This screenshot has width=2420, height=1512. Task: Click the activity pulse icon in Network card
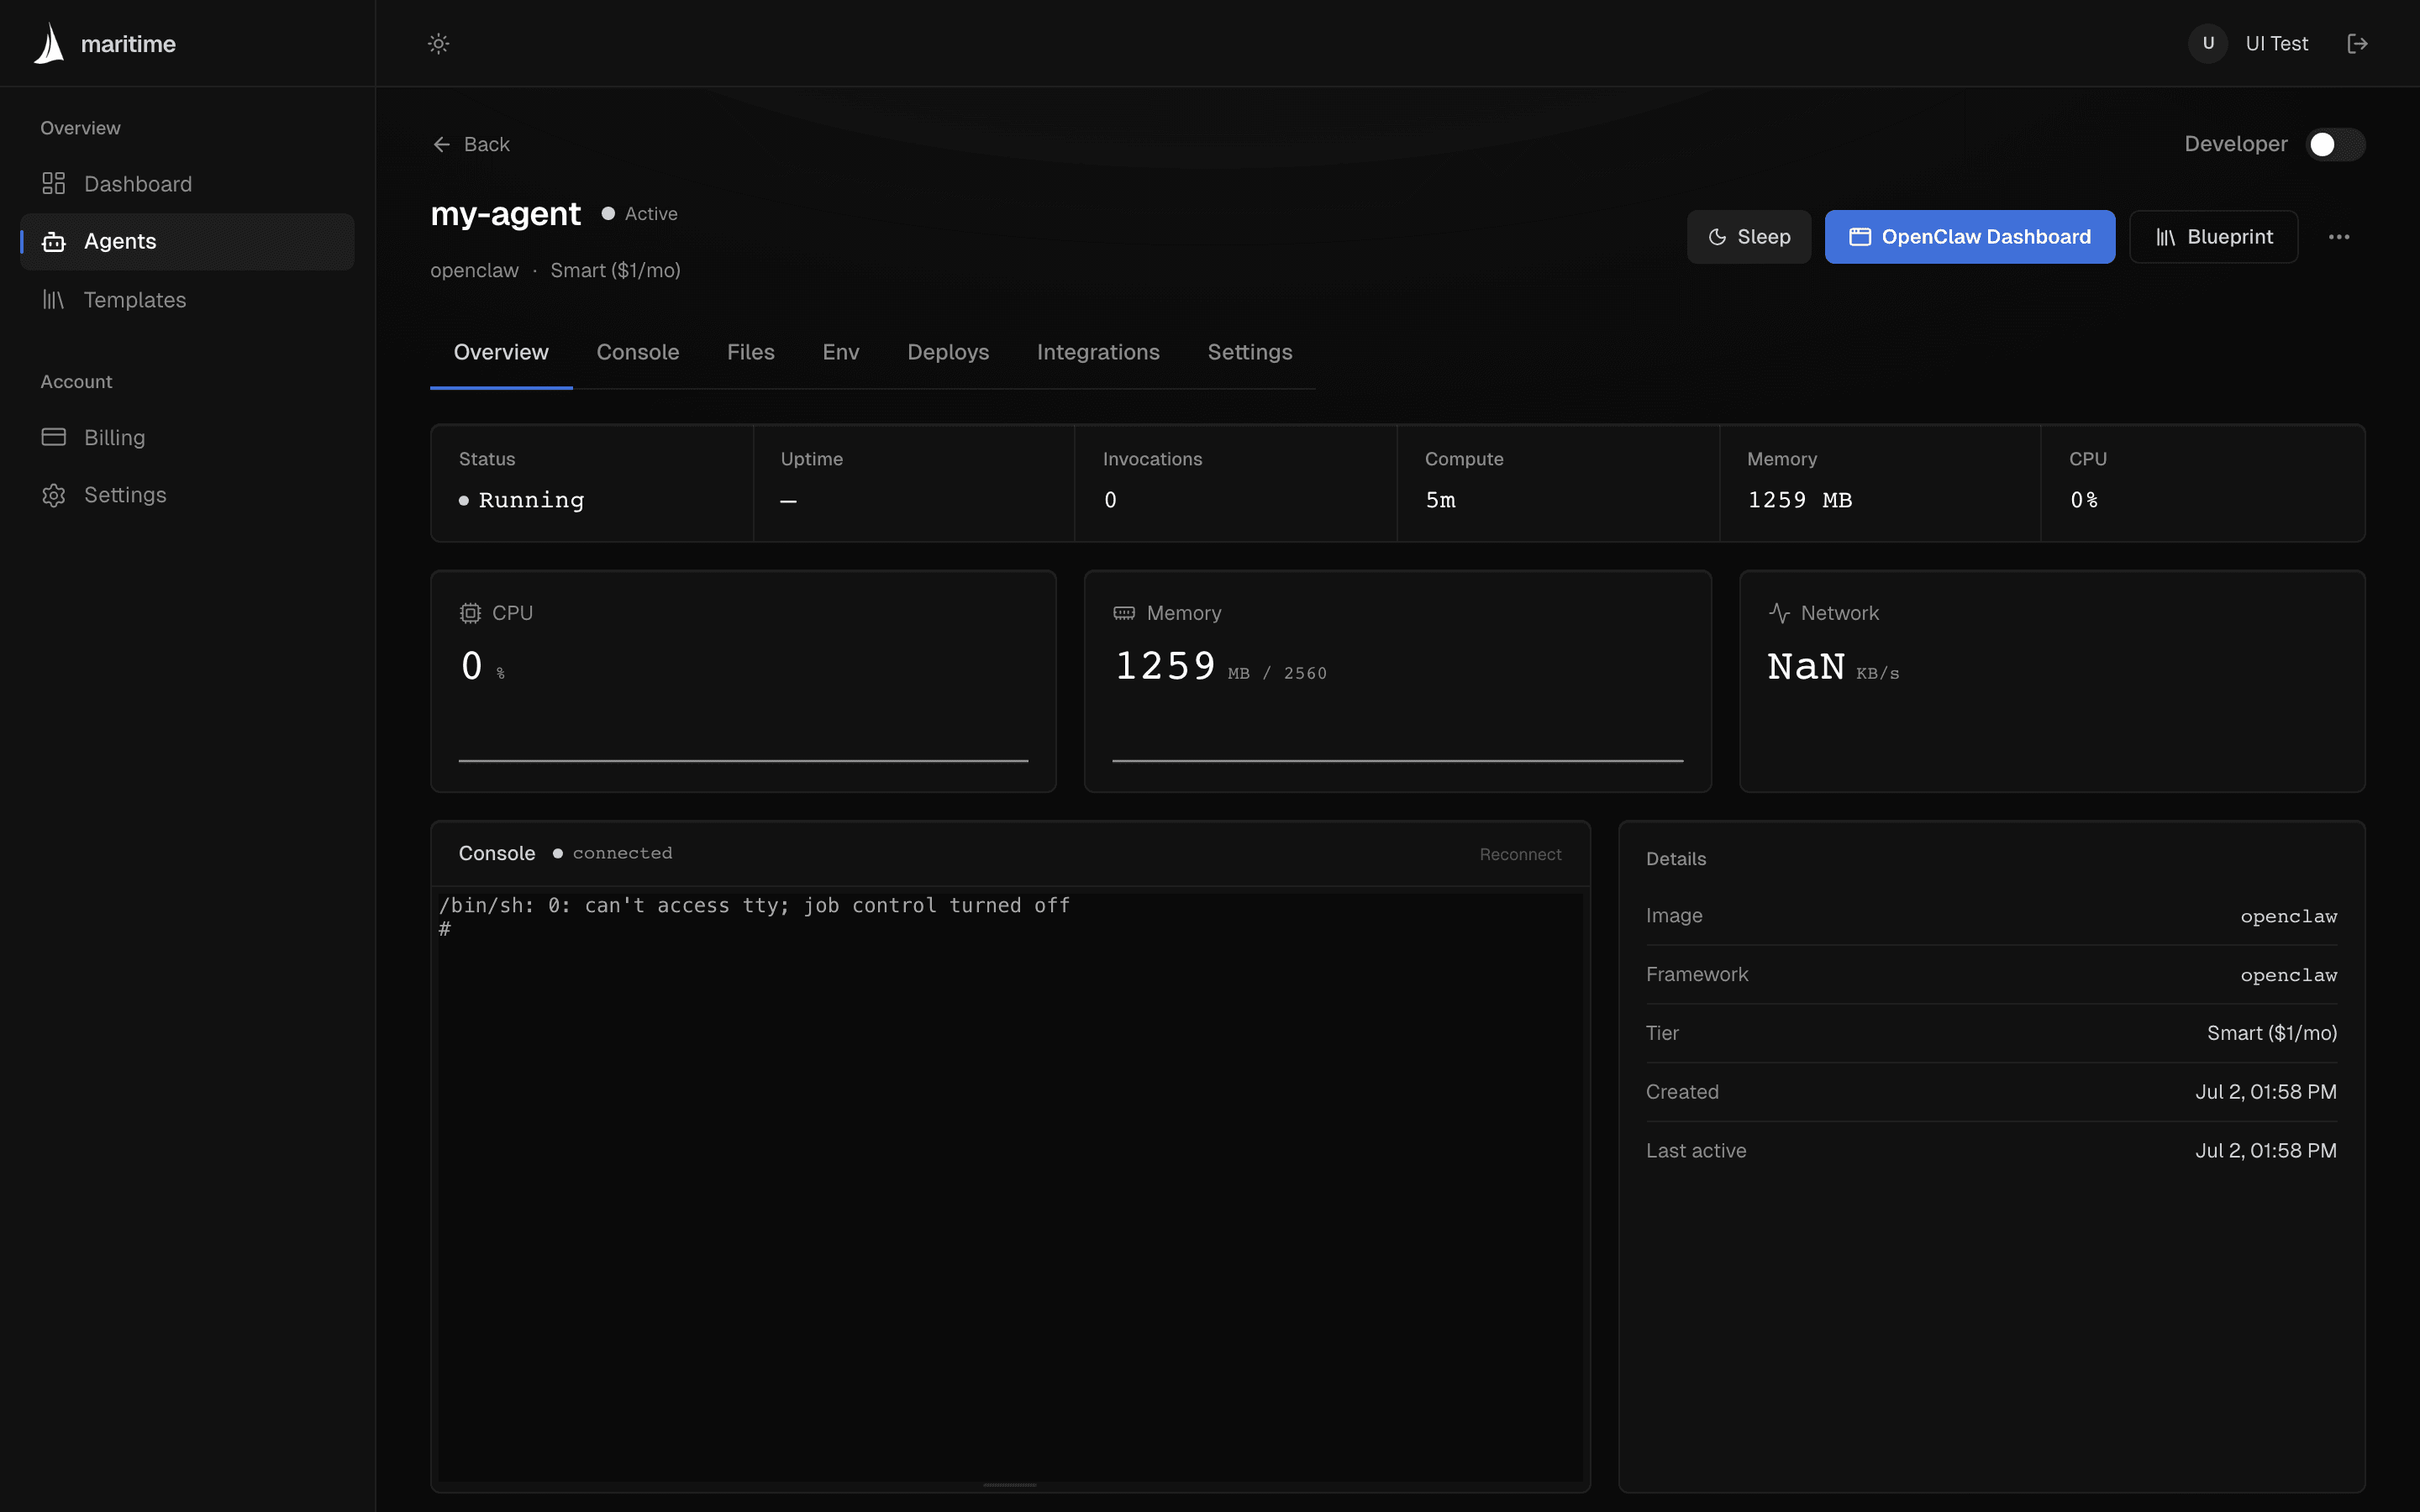pos(1779,613)
